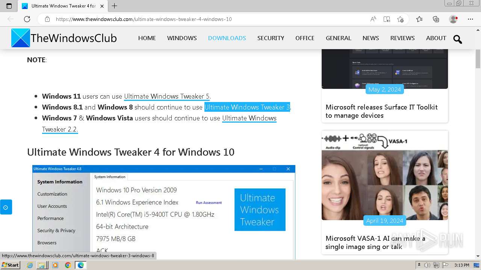The image size is (481, 270).
Task: Click the blue floating side button
Action: 6,207
